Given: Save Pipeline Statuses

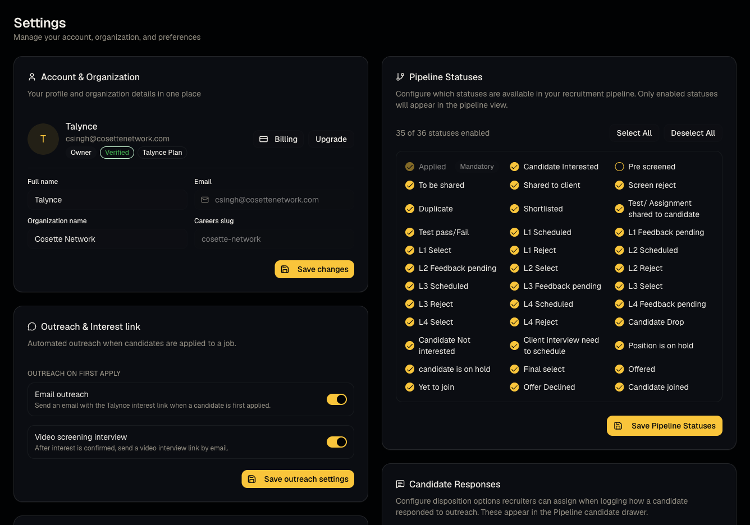Looking at the screenshot, I should click(665, 426).
